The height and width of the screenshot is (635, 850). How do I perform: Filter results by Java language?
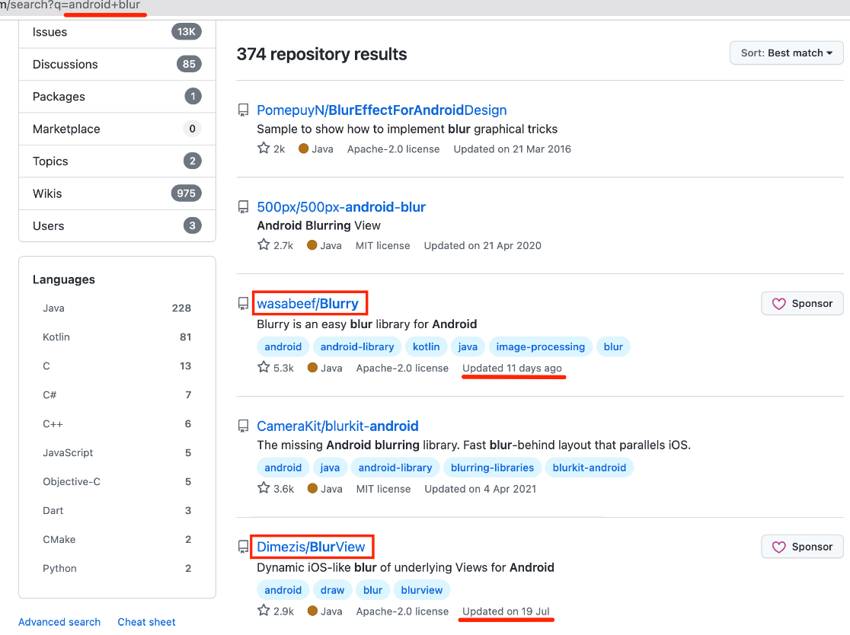(x=53, y=308)
